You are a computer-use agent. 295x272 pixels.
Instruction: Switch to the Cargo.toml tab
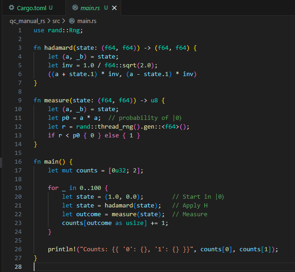[31, 8]
